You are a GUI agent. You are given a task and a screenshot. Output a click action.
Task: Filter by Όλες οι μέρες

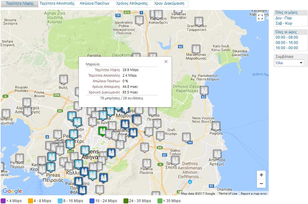tap(286, 12)
